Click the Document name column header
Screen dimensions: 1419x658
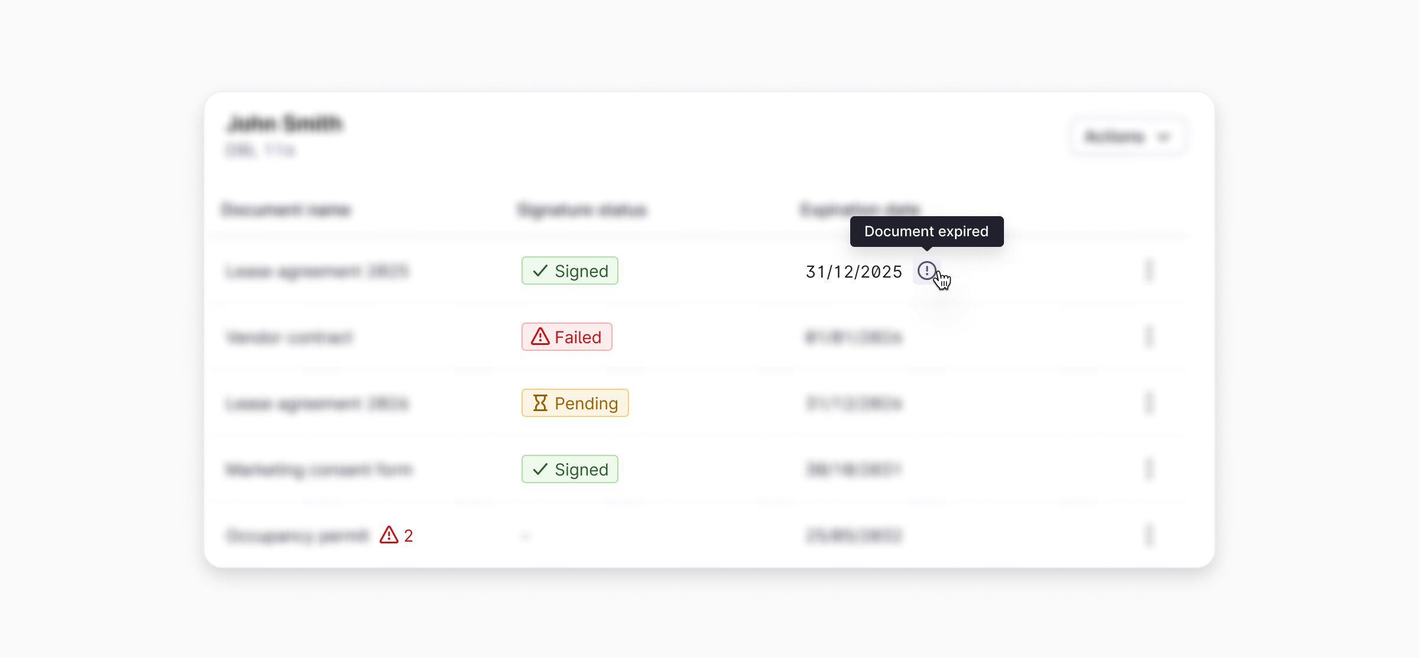287,210
